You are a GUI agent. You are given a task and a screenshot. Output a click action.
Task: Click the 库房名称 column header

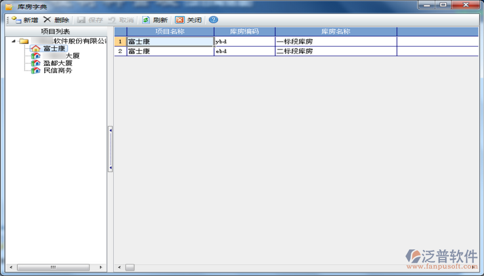(x=336, y=31)
